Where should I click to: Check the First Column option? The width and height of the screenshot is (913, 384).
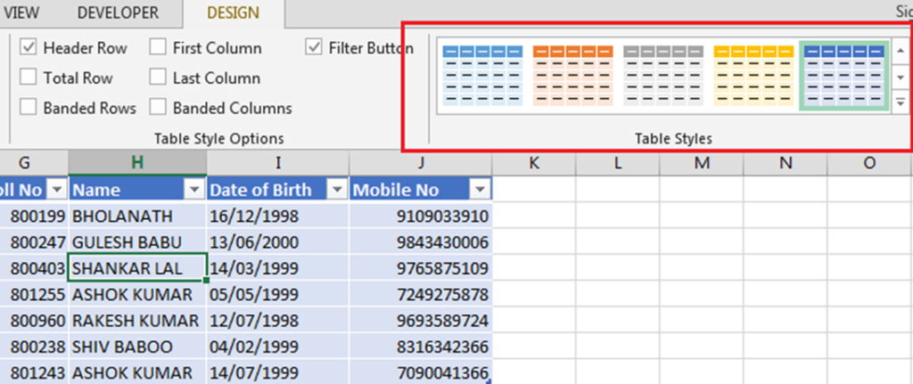tap(158, 48)
